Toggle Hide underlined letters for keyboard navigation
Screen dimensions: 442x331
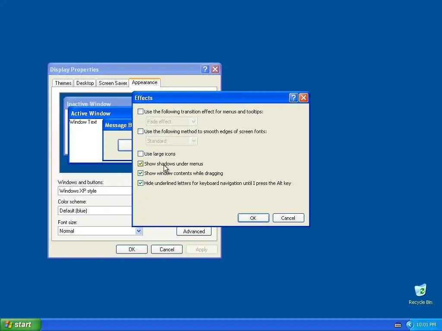coord(140,183)
